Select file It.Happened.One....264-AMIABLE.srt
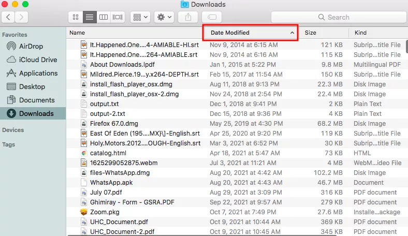 point(143,55)
